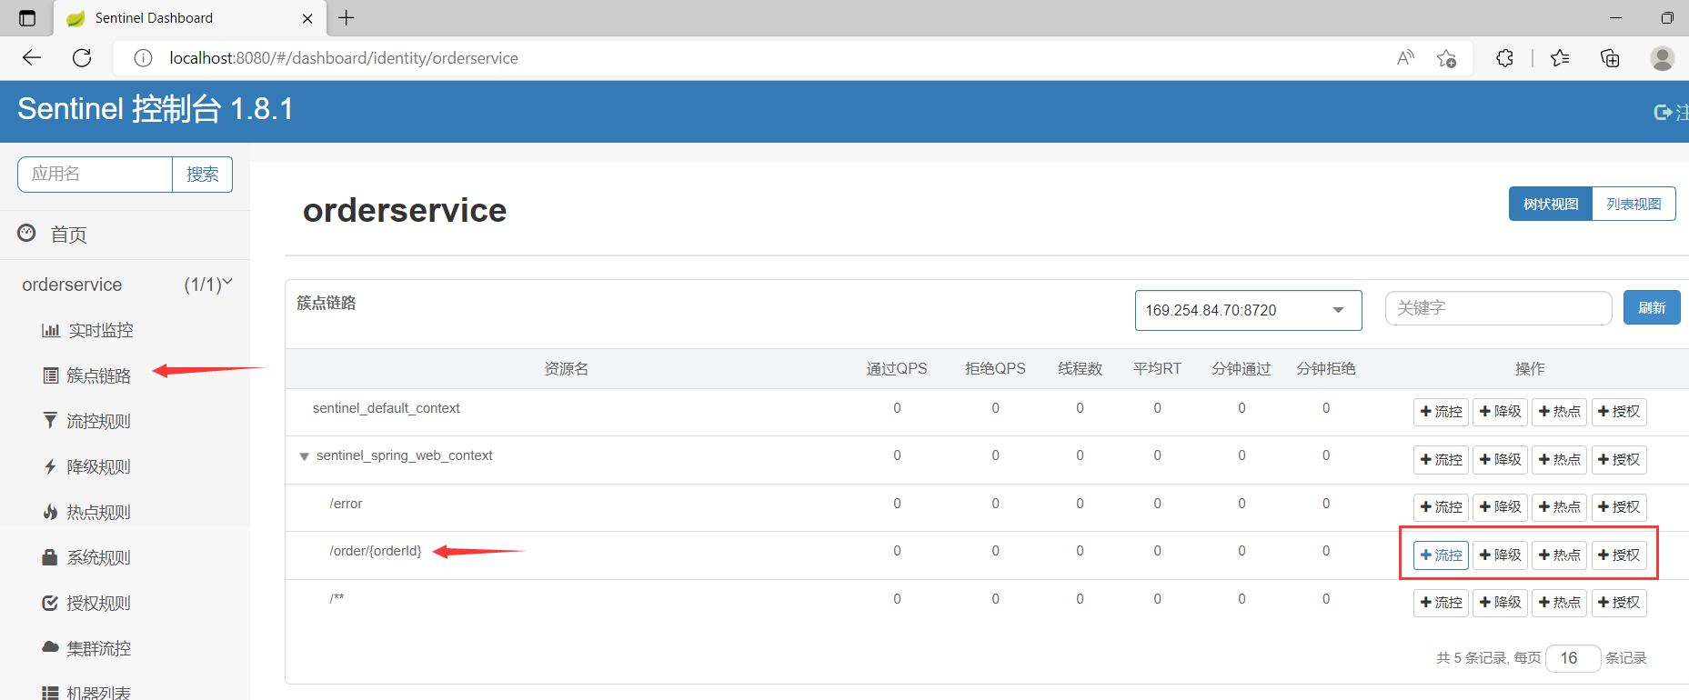Collapse the orderservice (1/1) app entry
The height and width of the screenshot is (700, 1689).
(x=126, y=285)
